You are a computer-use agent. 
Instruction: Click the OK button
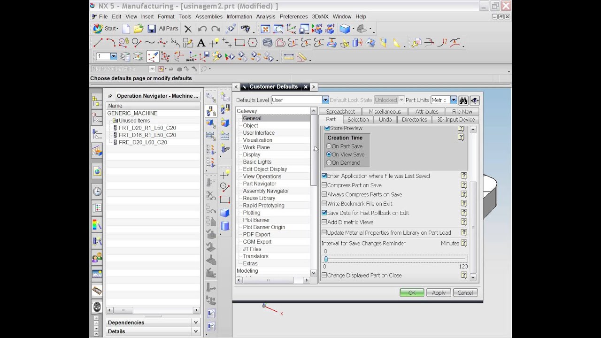(x=412, y=293)
